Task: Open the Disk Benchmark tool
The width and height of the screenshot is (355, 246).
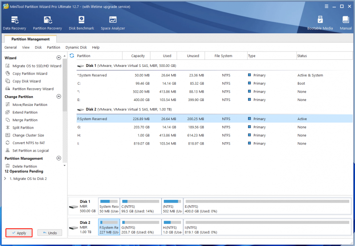Action: coord(81,23)
